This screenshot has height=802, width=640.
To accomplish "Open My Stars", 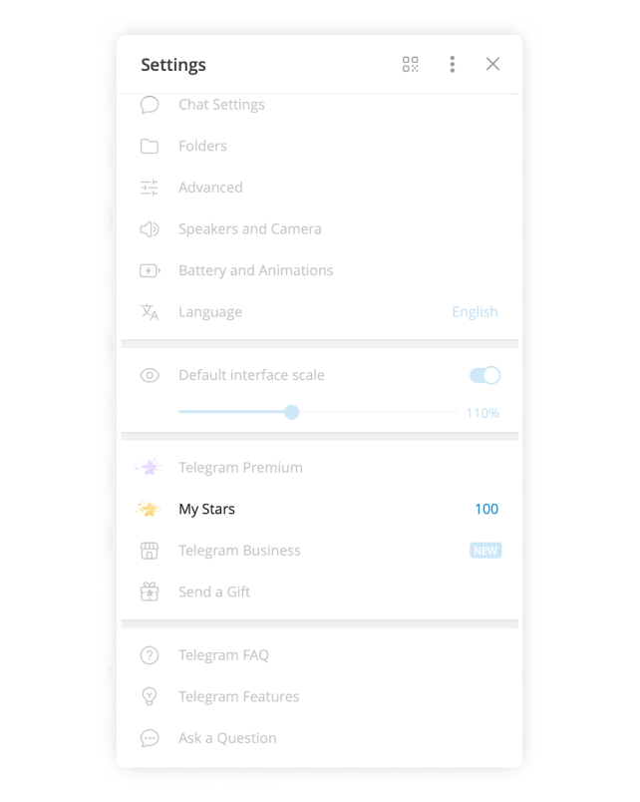I will coord(319,509).
